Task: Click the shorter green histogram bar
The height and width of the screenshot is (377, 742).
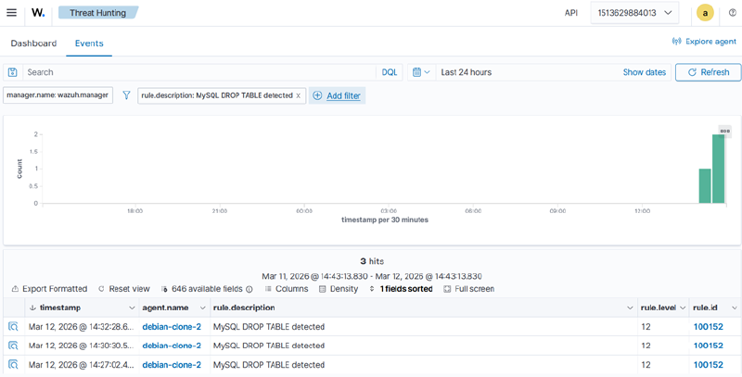Action: (x=705, y=185)
